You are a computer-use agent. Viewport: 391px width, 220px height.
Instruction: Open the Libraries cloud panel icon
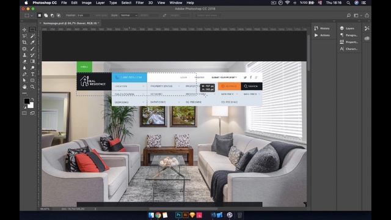coord(367,38)
